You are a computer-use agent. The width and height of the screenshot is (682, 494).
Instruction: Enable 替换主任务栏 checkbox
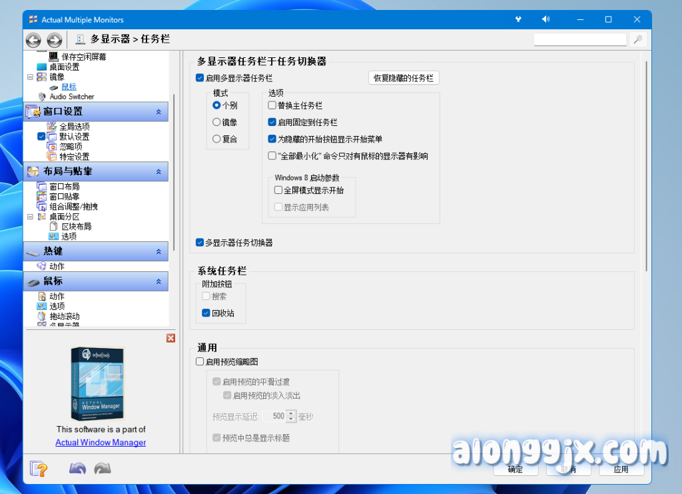point(272,105)
